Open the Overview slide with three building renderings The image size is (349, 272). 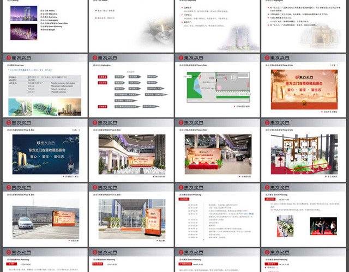[45, 85]
